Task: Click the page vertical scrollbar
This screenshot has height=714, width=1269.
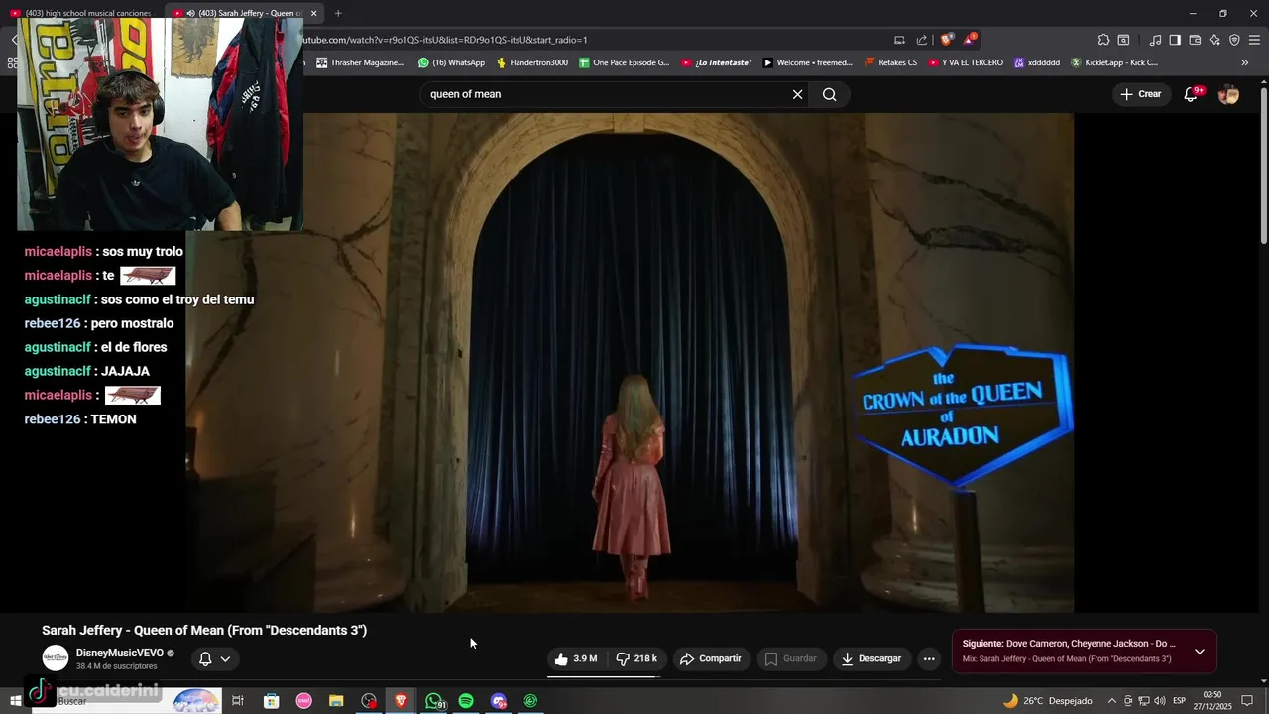Action: tap(1263, 165)
